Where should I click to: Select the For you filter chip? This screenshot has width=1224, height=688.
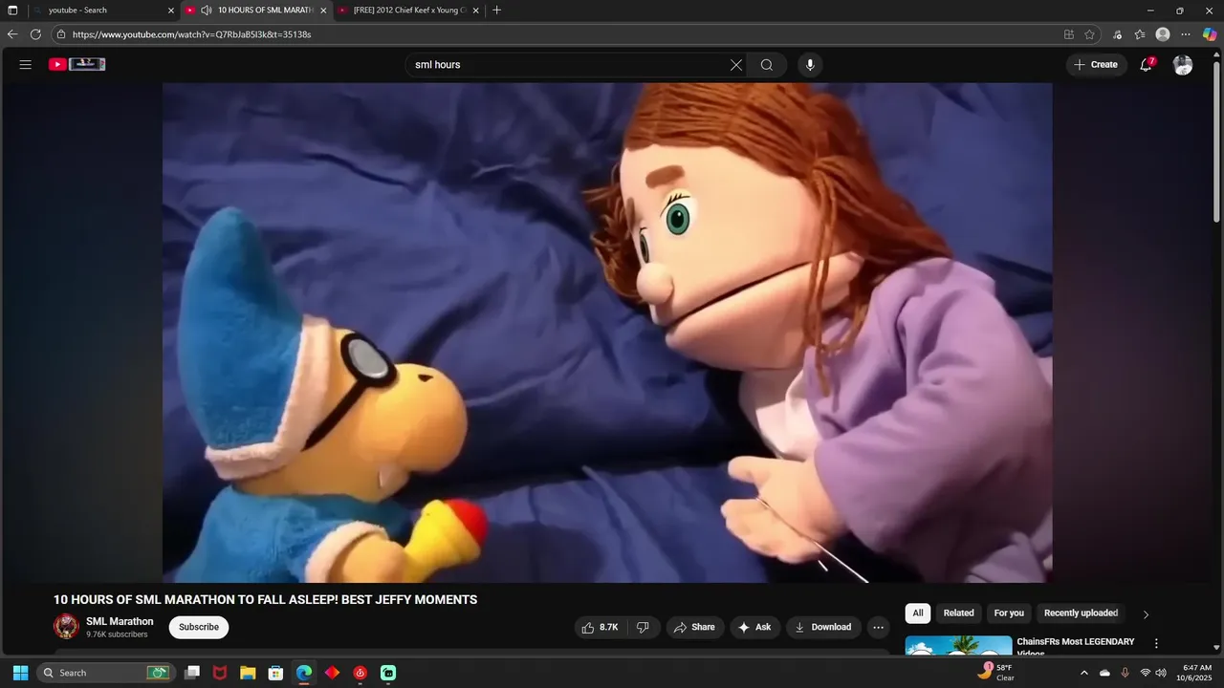pos(1009,613)
